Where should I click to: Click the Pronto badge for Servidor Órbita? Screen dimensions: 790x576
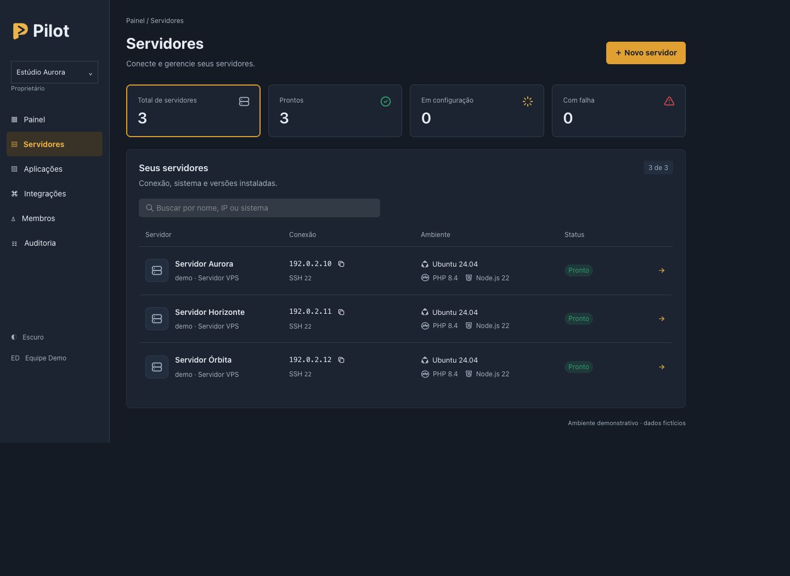click(579, 367)
